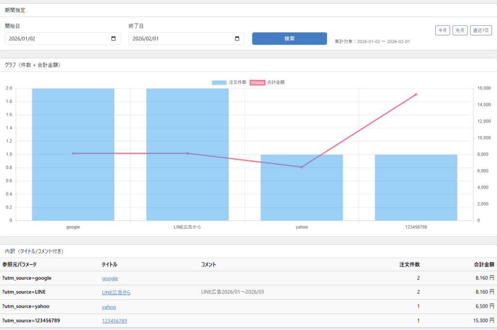Open the google title link
This screenshot has height=330, width=497.
point(110,278)
